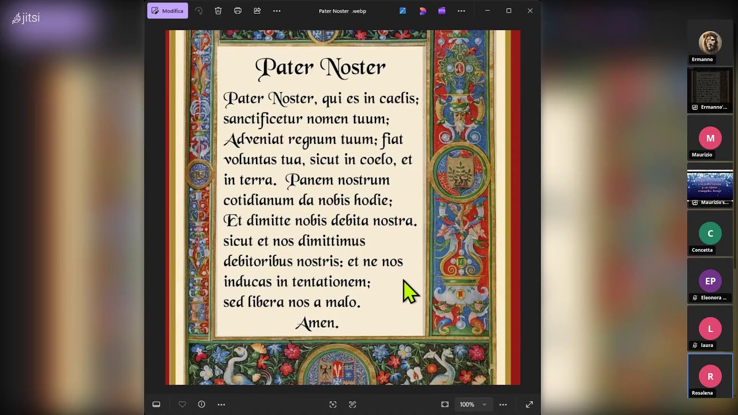Select Maurizio's screen share thumbnail
738x415 pixels.
pyautogui.click(x=710, y=185)
